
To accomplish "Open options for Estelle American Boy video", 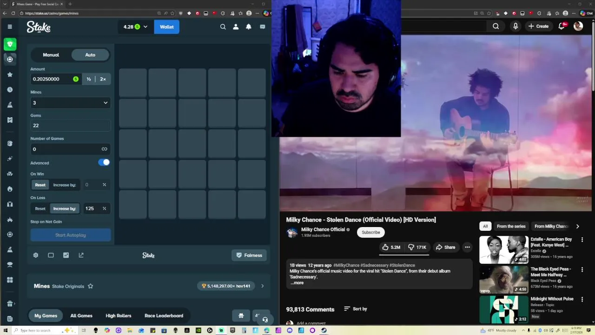I will (x=582, y=240).
